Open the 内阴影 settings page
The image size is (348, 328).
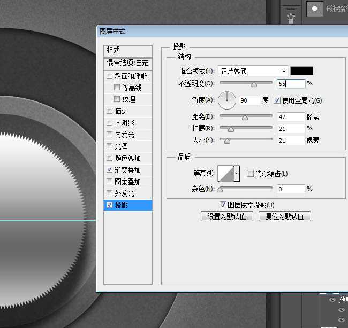pos(125,123)
